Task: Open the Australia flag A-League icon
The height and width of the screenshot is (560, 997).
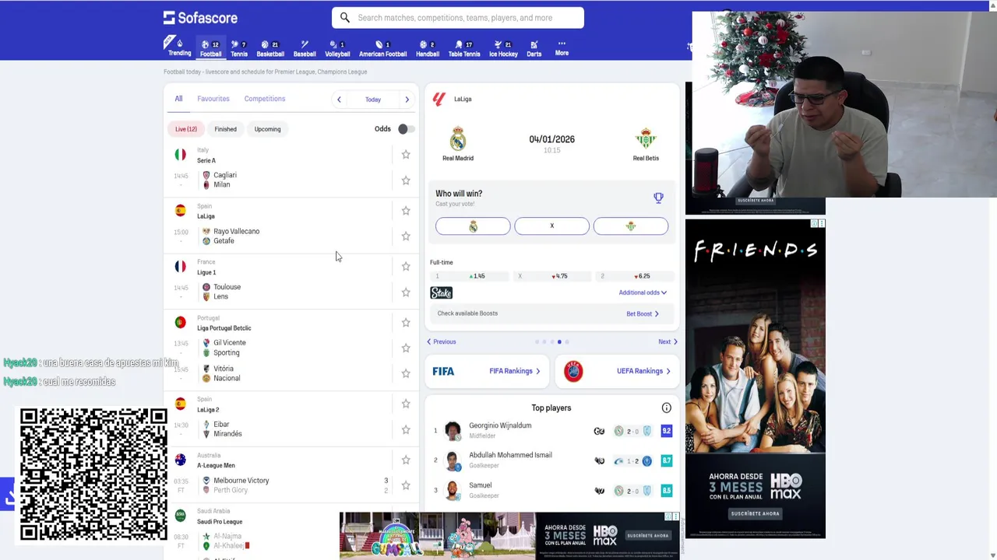Action: [181, 460]
